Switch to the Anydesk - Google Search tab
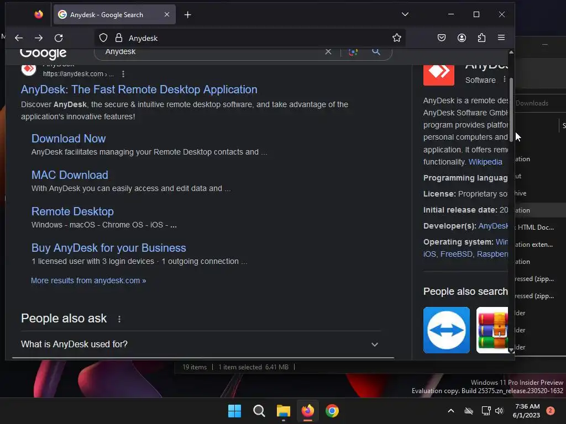This screenshot has width=566, height=424. pos(115,14)
